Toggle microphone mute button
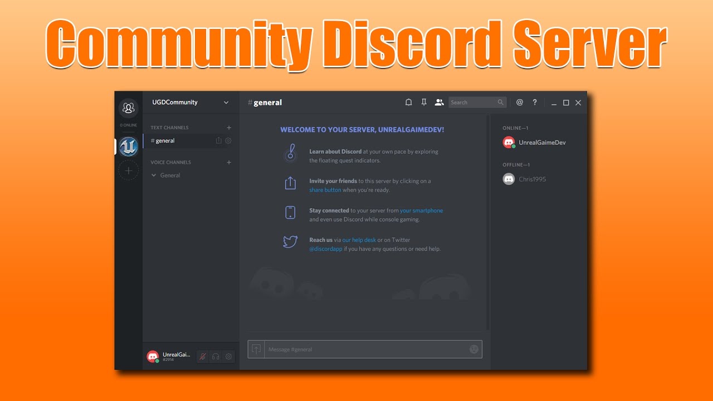This screenshot has height=401, width=713. pyautogui.click(x=203, y=356)
